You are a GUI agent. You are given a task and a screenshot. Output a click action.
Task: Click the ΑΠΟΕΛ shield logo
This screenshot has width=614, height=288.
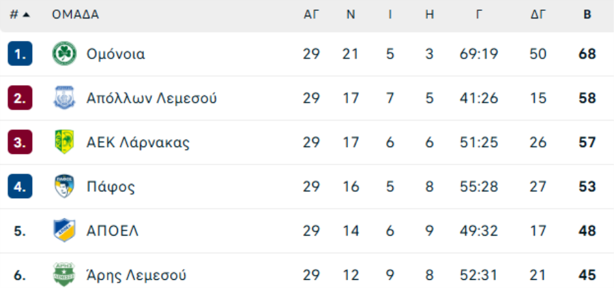[x=64, y=231]
